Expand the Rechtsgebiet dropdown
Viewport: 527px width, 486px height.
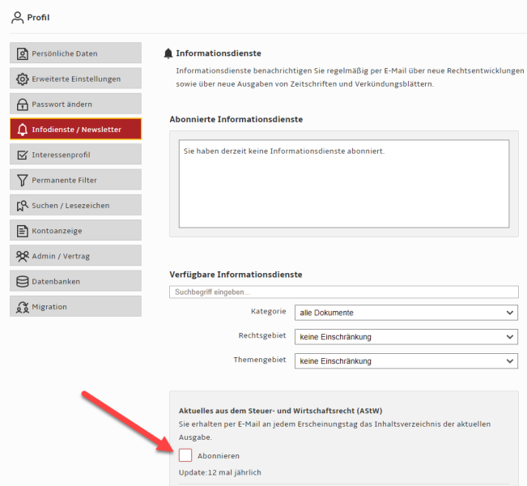tap(406, 337)
